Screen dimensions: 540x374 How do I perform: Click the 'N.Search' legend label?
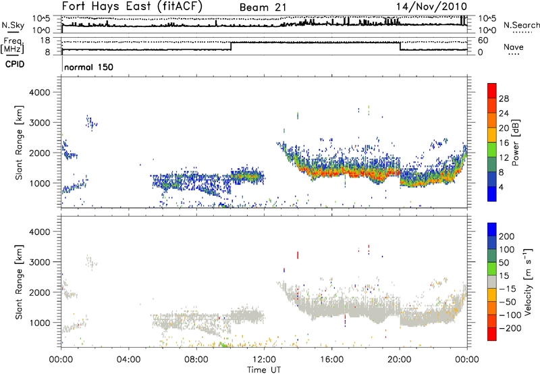tap(521, 25)
